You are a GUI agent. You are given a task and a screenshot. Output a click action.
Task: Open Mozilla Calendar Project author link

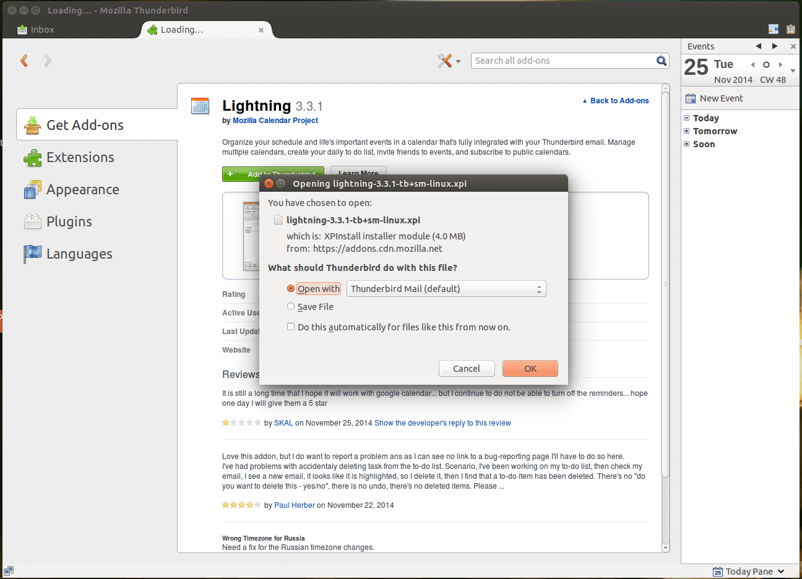coord(275,121)
